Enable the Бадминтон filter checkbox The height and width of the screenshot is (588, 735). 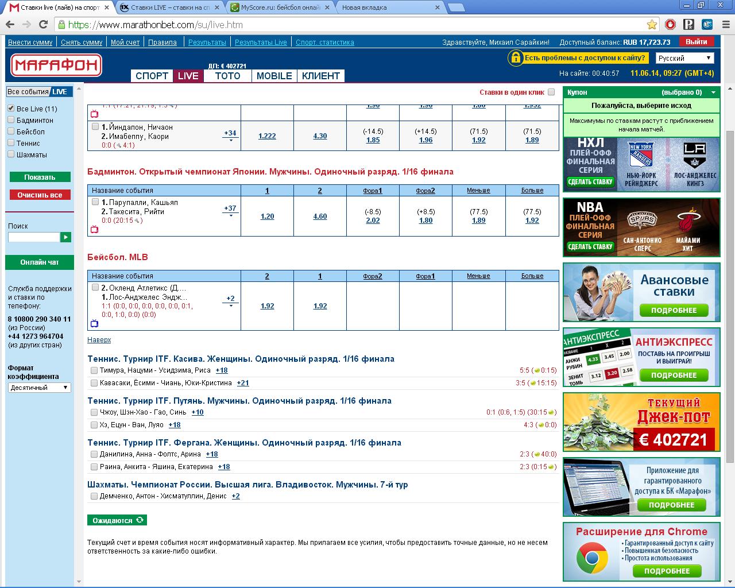pyautogui.click(x=11, y=119)
